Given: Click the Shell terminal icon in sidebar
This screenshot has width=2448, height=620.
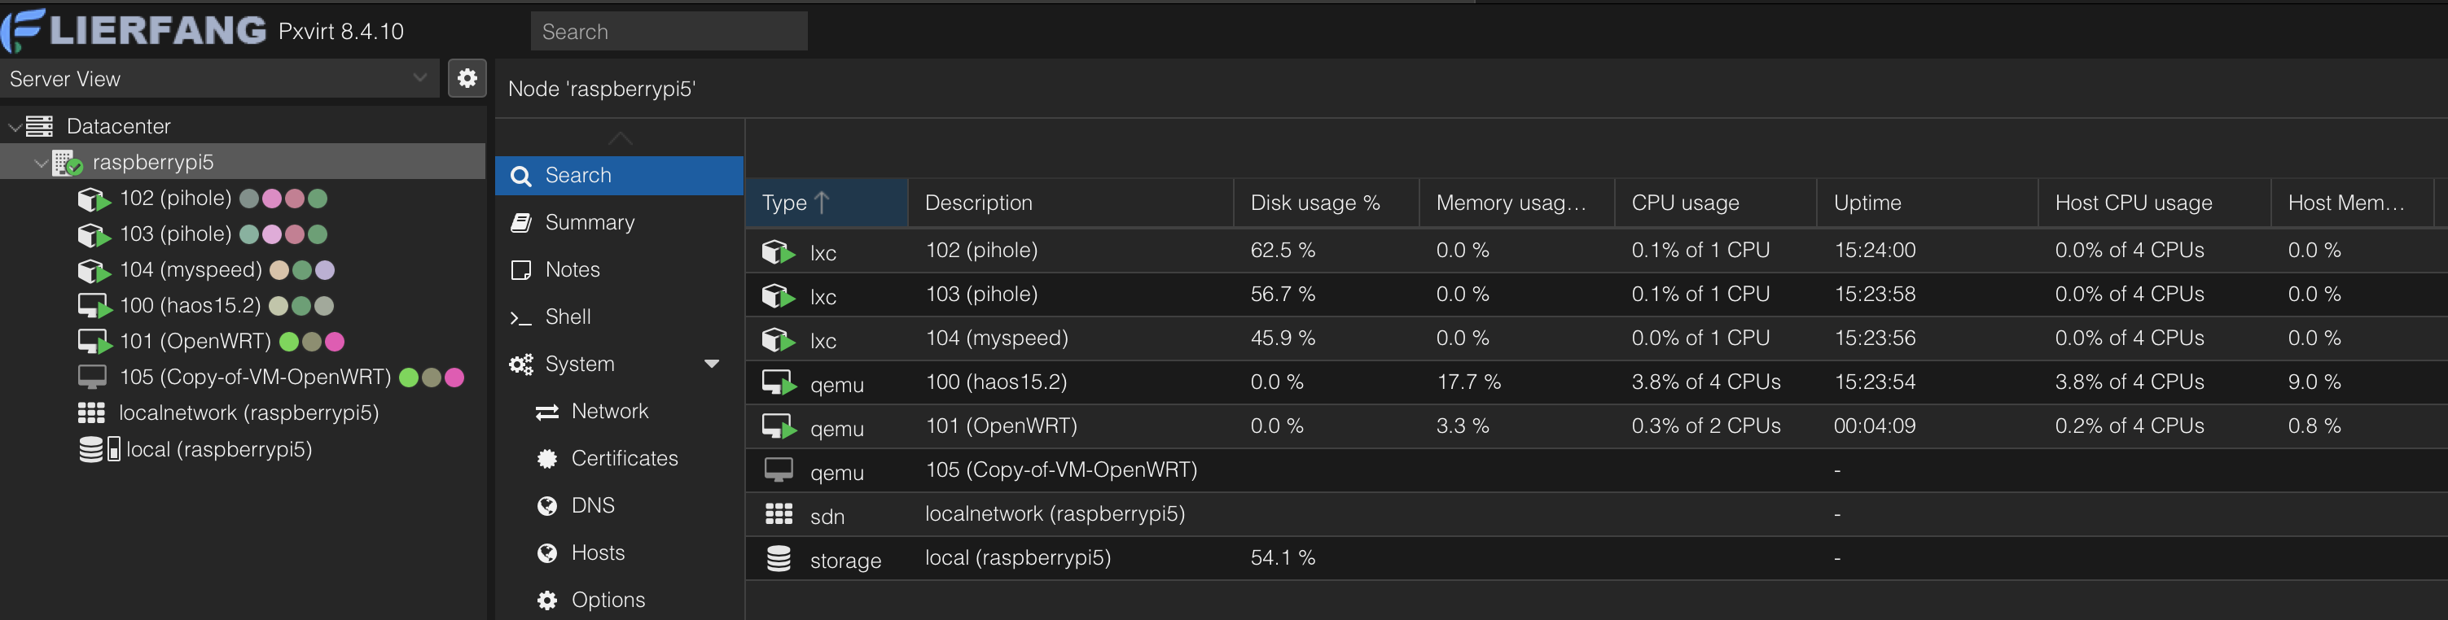Looking at the screenshot, I should coord(520,318).
